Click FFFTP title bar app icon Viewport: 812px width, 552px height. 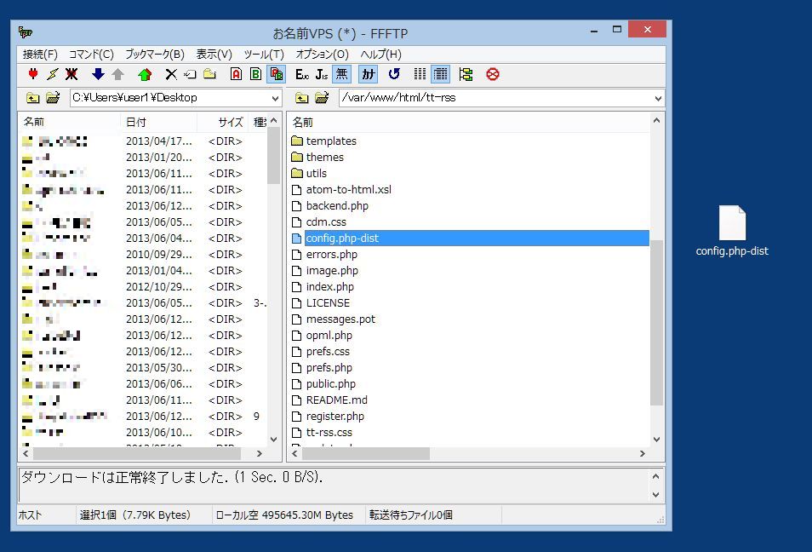[26, 32]
